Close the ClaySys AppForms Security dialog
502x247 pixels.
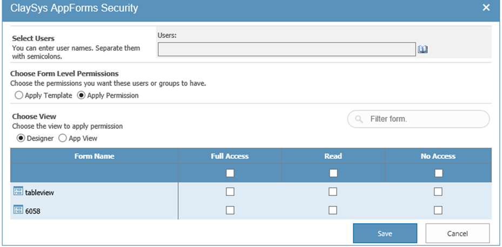coord(486,8)
